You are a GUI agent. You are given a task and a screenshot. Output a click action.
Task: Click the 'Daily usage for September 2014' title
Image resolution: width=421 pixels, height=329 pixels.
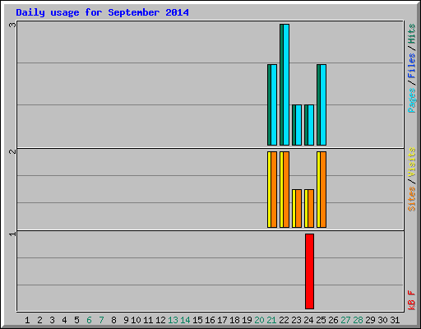pyautogui.click(x=102, y=13)
